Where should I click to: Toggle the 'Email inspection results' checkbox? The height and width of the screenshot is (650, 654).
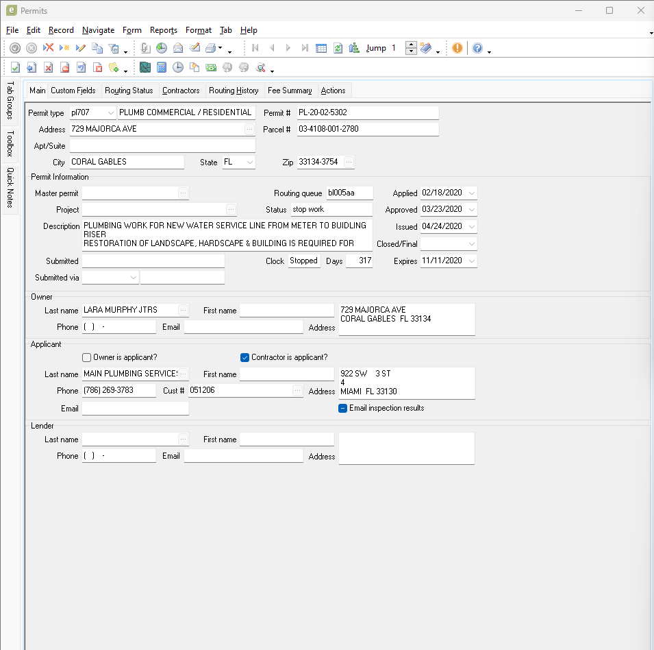point(343,408)
